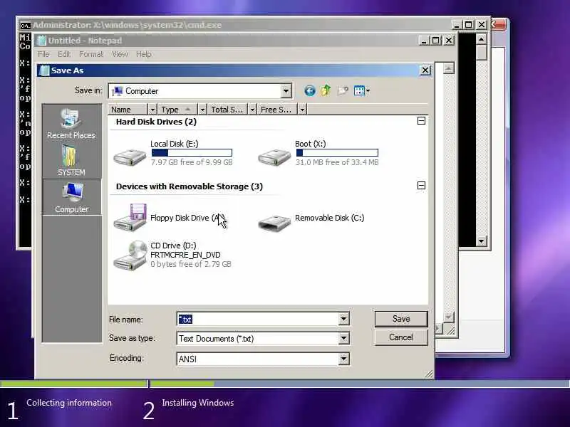The width and height of the screenshot is (570, 427).
Task: Expand the File name dropdown arrow
Action: tap(343, 319)
